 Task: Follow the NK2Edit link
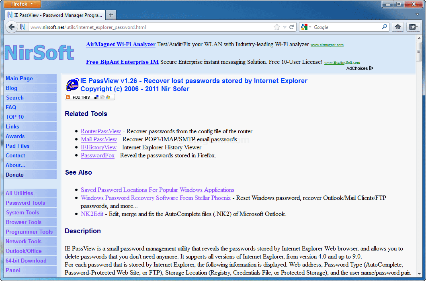tap(92, 214)
